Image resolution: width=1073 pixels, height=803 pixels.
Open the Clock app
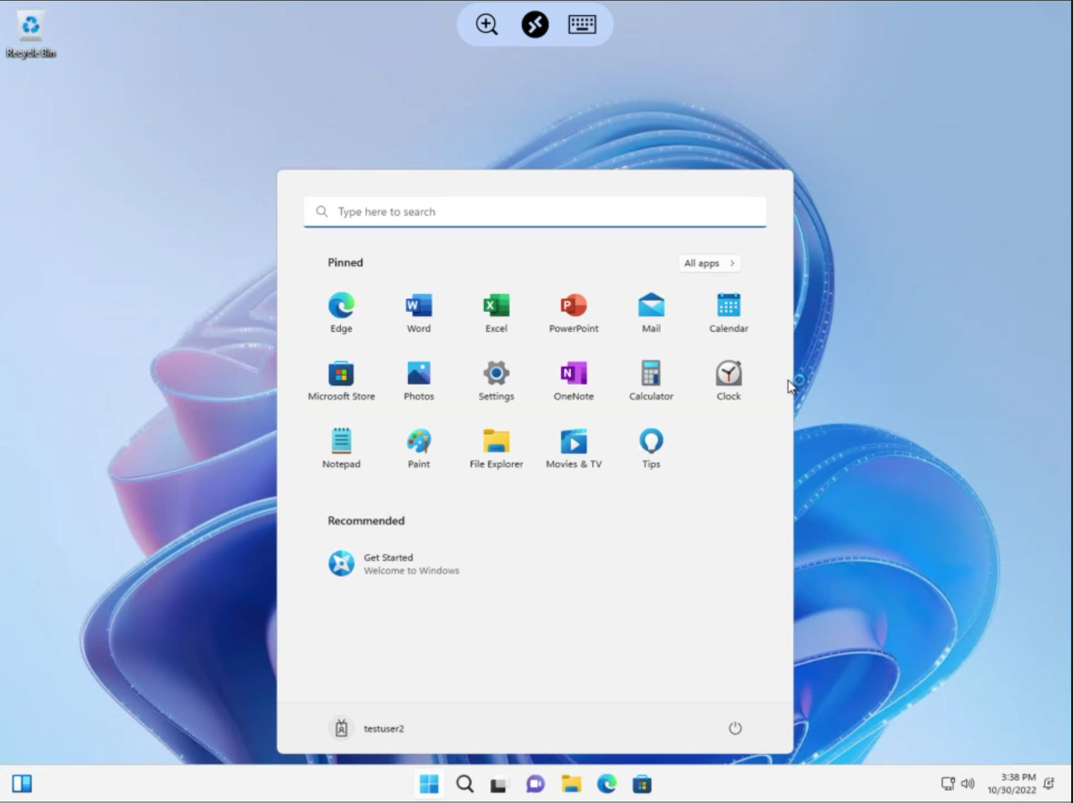pyautogui.click(x=728, y=380)
